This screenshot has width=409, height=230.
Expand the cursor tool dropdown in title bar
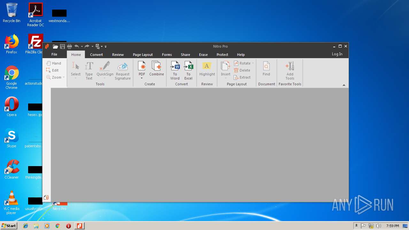tap(102, 47)
